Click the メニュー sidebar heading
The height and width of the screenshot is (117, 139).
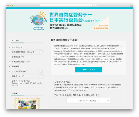pyautogui.click(x=15, y=40)
